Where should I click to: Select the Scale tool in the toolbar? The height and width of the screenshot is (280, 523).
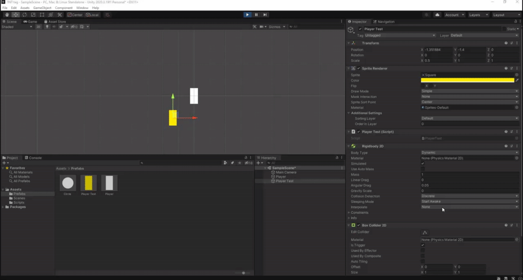(x=33, y=15)
